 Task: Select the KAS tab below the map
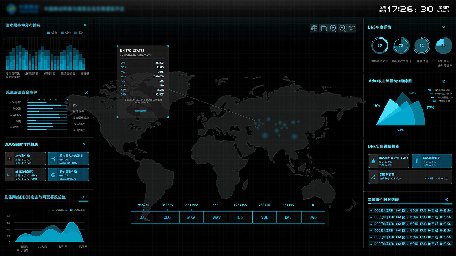coord(289,217)
